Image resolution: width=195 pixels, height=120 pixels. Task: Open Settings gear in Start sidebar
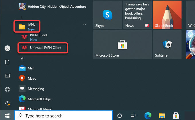pyautogui.click(x=7, y=89)
